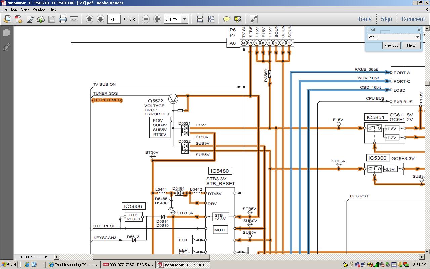Select the Highlight text tool
This screenshot has height=269, width=430.
pyautogui.click(x=238, y=19)
